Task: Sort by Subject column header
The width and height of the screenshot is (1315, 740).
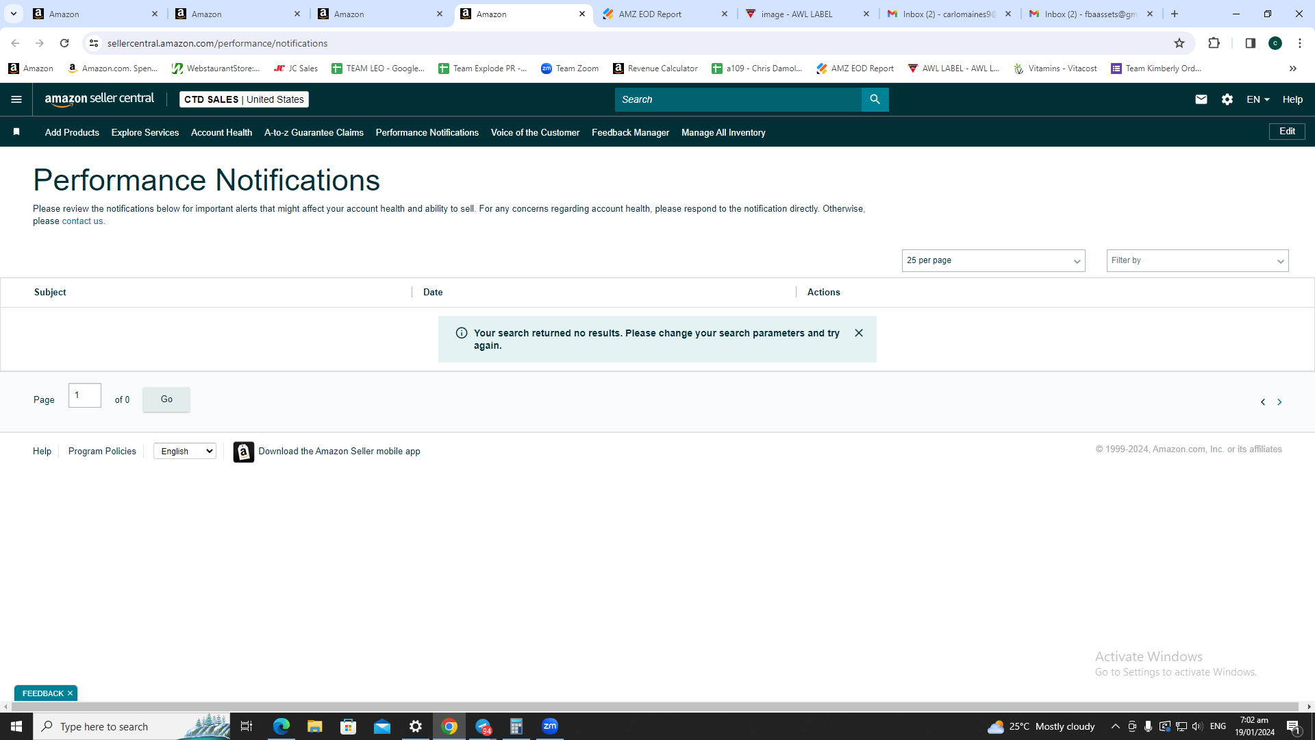Action: (50, 292)
